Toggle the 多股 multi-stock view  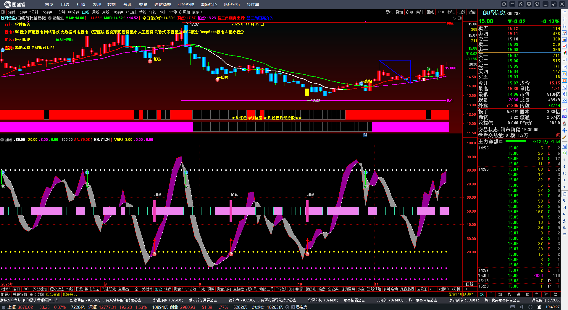coord(409,12)
